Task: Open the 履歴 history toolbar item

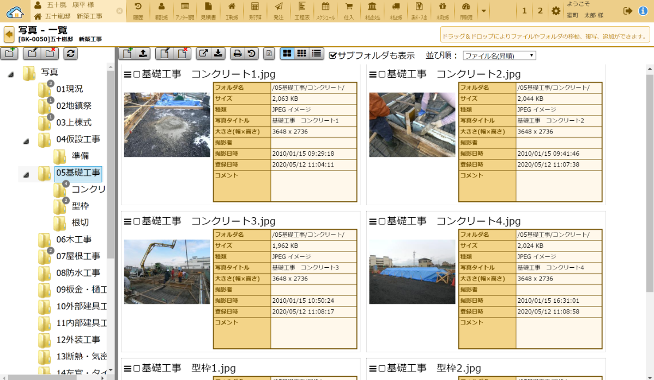Action: [138, 10]
